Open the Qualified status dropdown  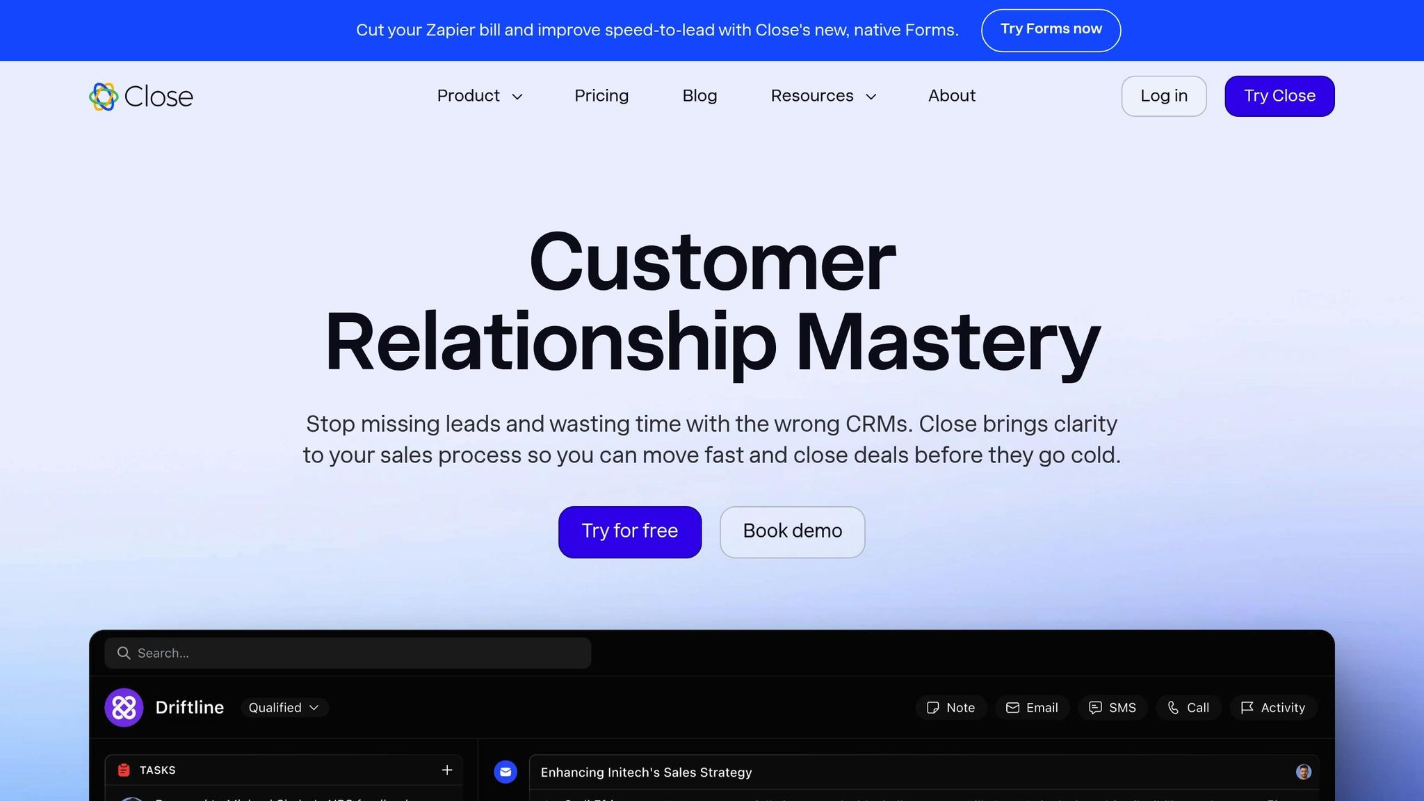click(284, 708)
